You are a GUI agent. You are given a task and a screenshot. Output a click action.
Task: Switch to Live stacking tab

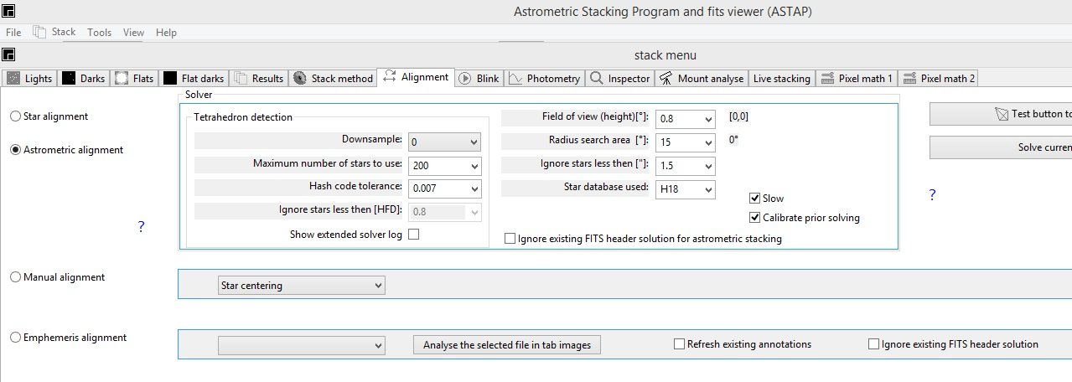point(781,78)
